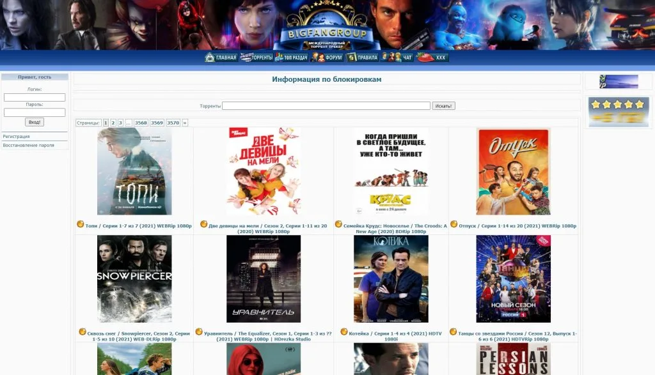Click the small blue banner at top right
Viewport: 655px width, 375px height.
coord(619,82)
